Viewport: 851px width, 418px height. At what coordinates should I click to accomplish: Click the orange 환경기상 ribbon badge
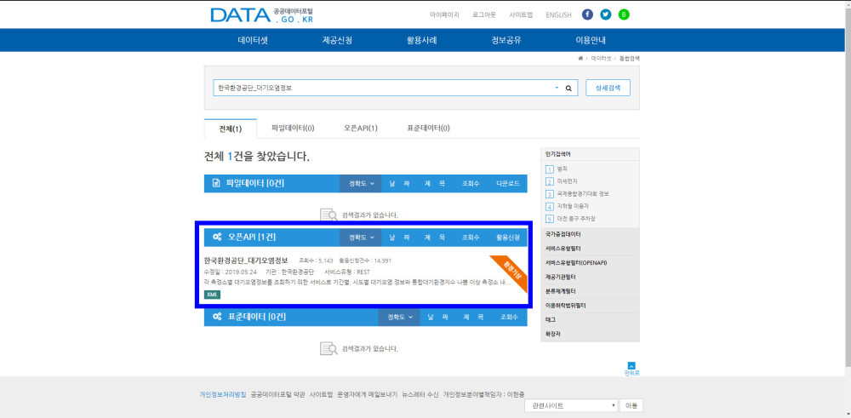pos(509,273)
